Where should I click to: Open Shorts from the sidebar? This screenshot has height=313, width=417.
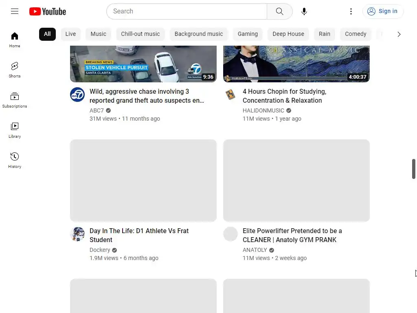pyautogui.click(x=15, y=70)
